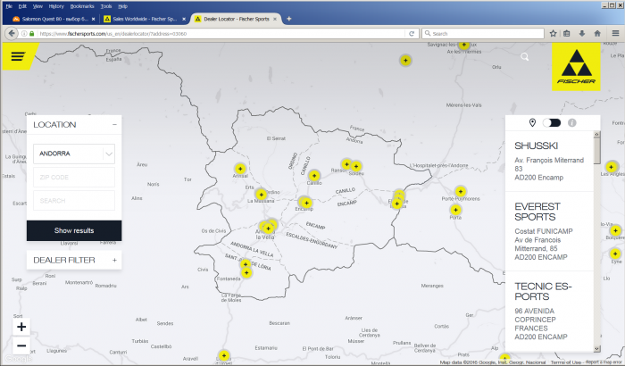Click the dealer list scrollbar up arrow
Image resolution: width=625 pixels, height=366 pixels.
click(x=596, y=135)
